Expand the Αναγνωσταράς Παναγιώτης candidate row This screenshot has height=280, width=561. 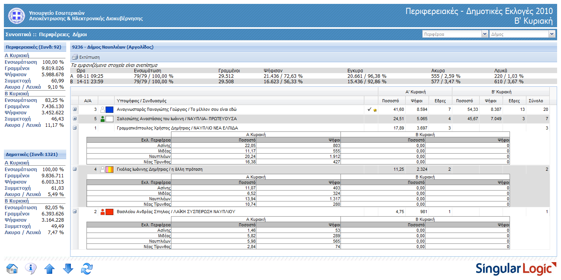pos(74,110)
